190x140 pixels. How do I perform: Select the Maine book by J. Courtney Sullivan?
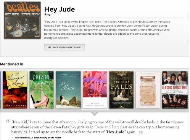68,90
